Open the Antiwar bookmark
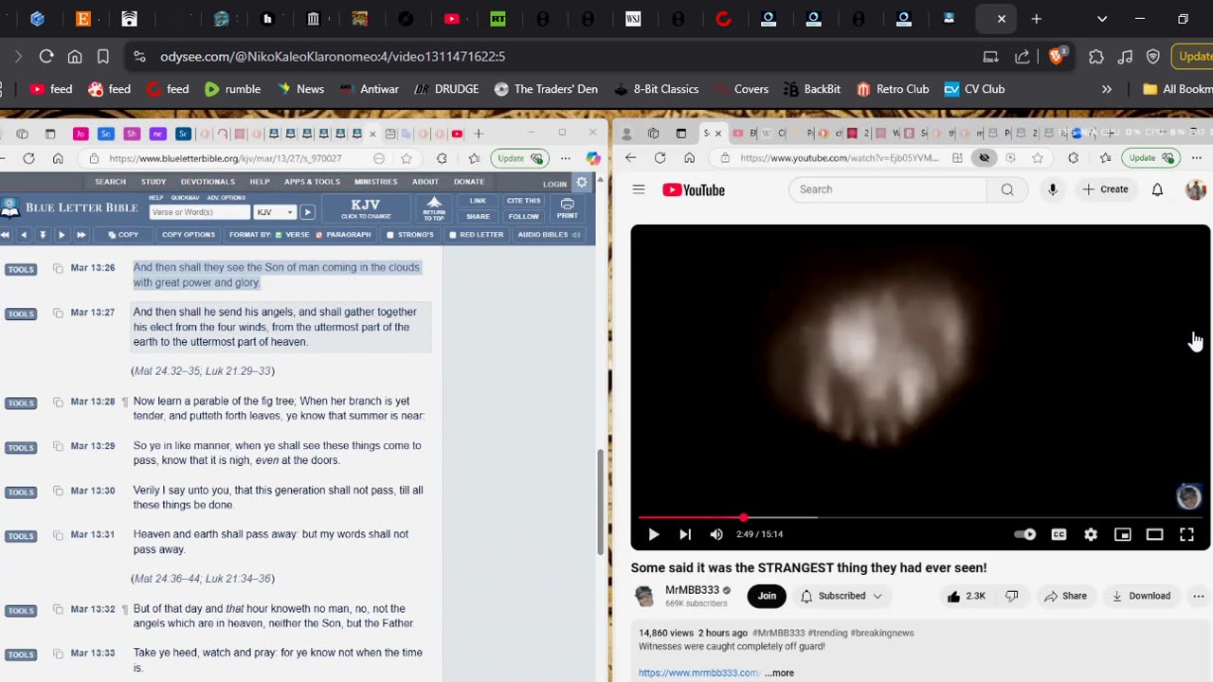 [369, 89]
